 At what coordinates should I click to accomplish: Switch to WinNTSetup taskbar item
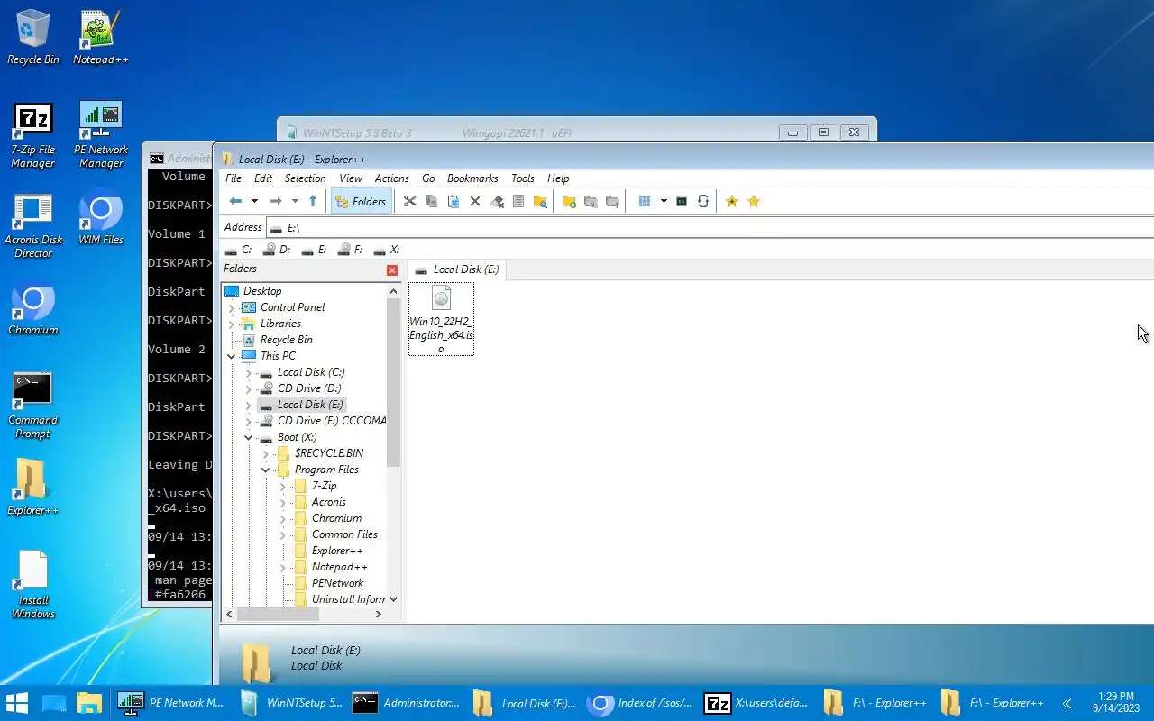pos(290,703)
